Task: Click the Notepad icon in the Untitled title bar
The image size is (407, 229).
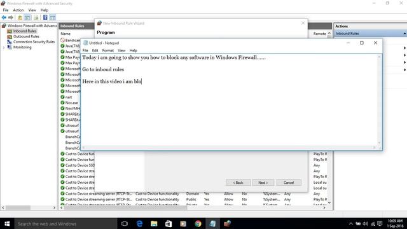Action: click(85, 43)
